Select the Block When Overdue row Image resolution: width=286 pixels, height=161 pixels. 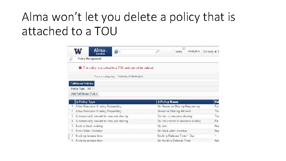tap(89, 131)
